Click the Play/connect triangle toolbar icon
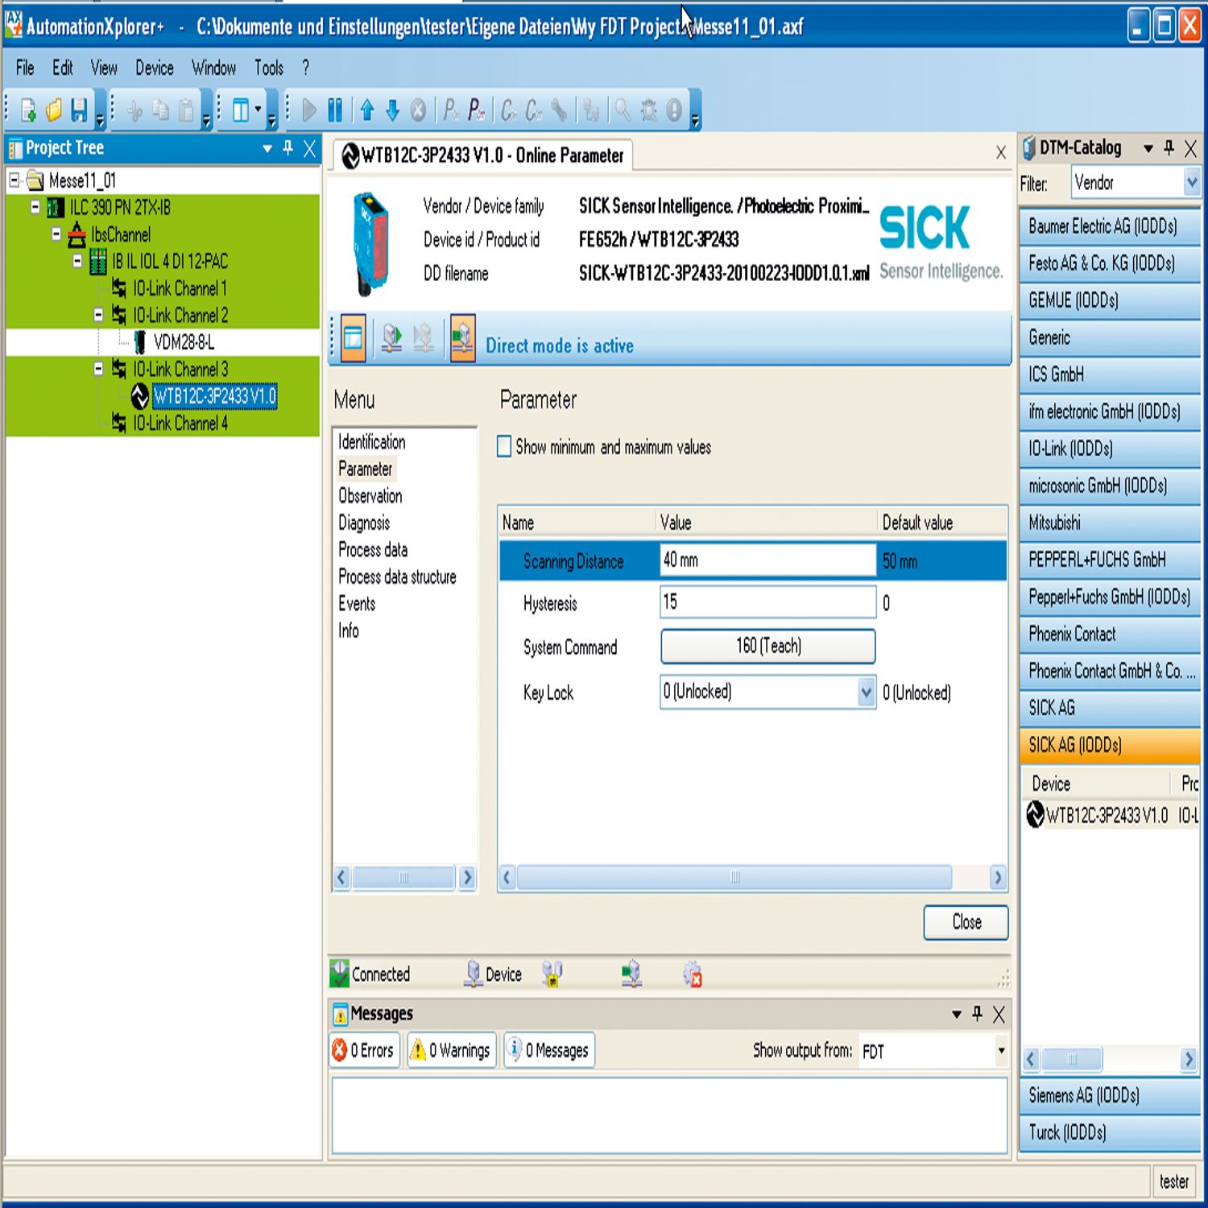This screenshot has height=1208, width=1208. [308, 110]
